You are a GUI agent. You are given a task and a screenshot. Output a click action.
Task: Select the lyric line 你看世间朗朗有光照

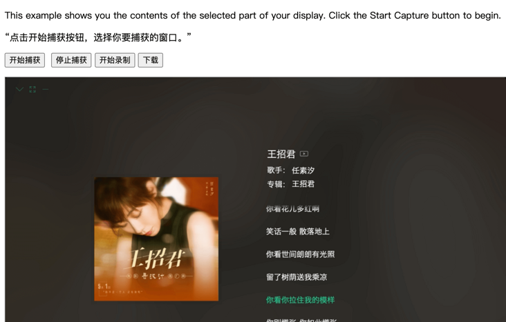pos(301,254)
